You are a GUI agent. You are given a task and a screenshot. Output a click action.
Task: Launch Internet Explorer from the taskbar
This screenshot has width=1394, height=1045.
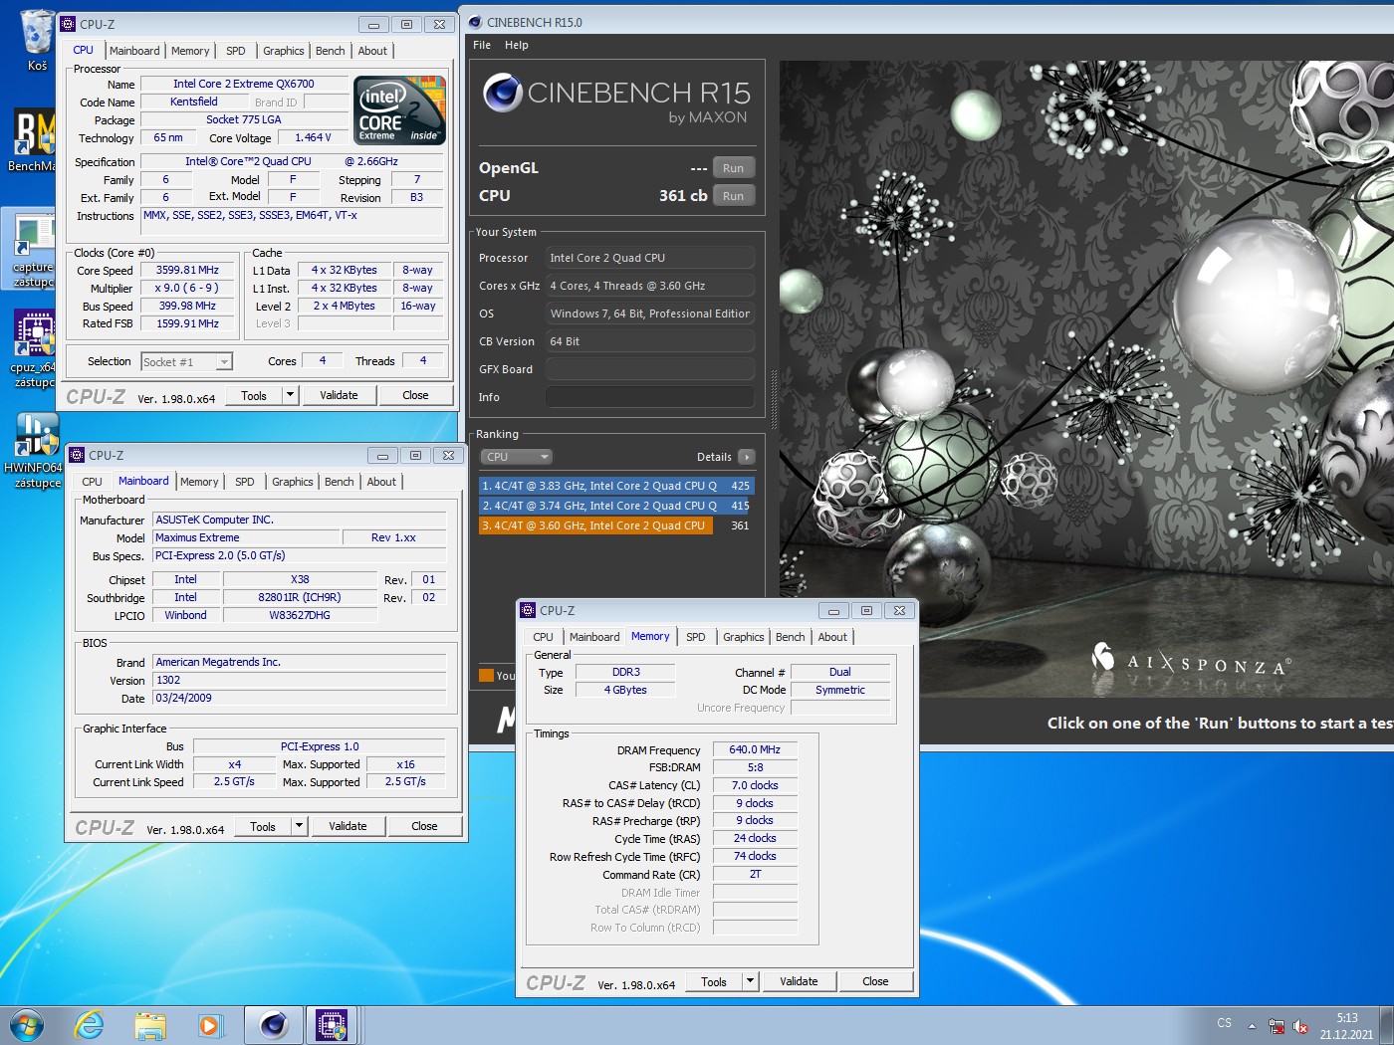[x=89, y=1025]
